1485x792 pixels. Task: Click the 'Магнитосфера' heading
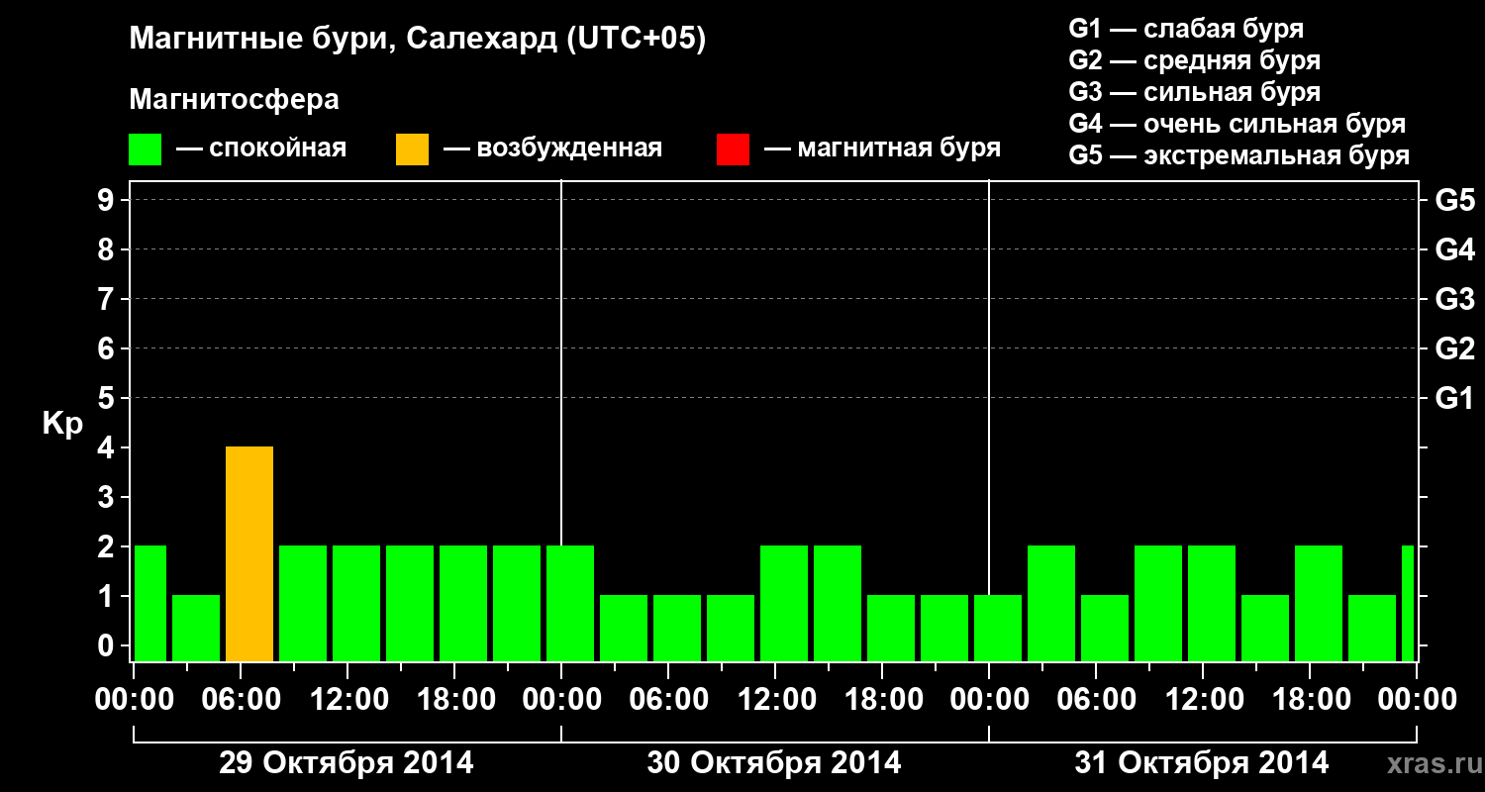[x=235, y=100]
